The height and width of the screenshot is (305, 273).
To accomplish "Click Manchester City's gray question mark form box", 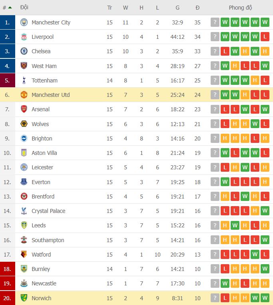I will point(215,22).
